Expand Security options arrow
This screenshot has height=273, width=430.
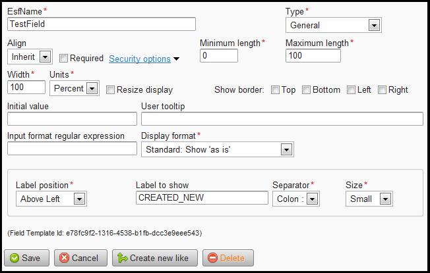(x=177, y=59)
